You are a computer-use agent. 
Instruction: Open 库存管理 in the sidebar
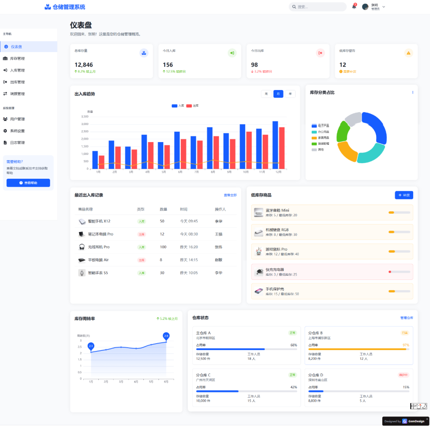click(x=29, y=59)
